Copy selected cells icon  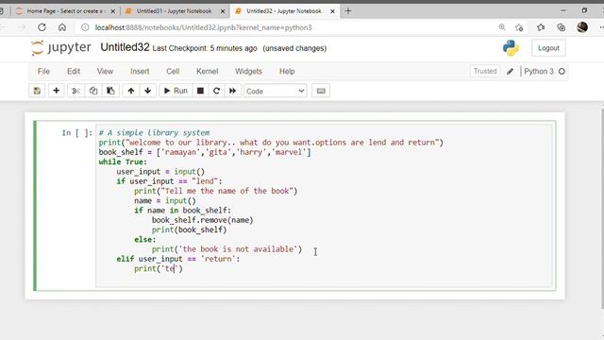click(93, 91)
